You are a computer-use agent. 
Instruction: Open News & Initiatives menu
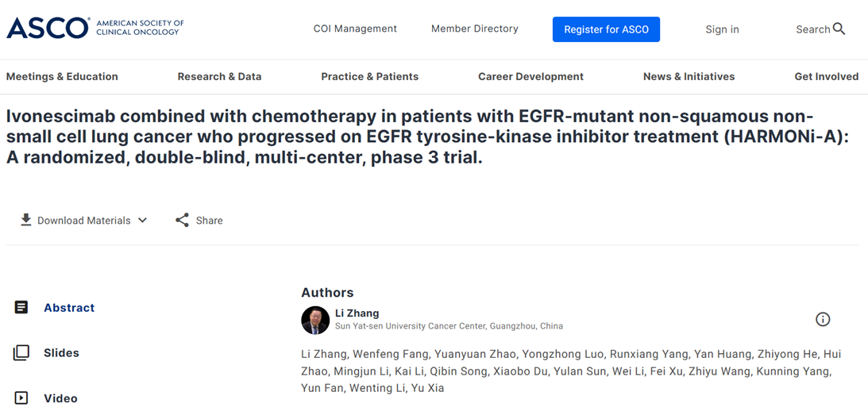(689, 77)
